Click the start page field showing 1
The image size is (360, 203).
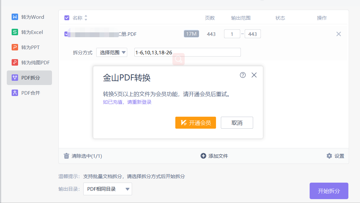(232, 34)
